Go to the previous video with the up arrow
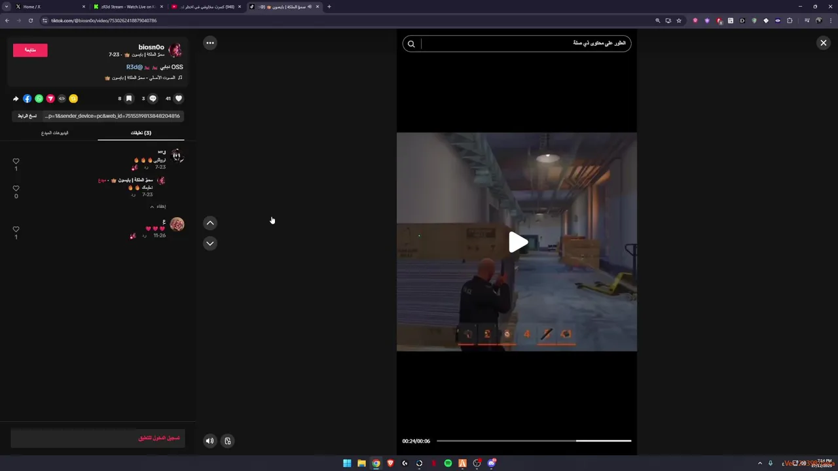 pyautogui.click(x=210, y=223)
